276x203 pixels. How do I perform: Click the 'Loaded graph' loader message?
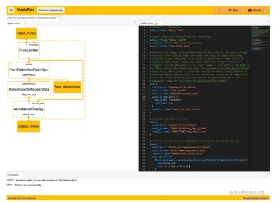click(x=47, y=180)
